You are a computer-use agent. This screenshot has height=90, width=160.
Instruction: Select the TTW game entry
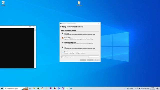click(x=80, y=48)
